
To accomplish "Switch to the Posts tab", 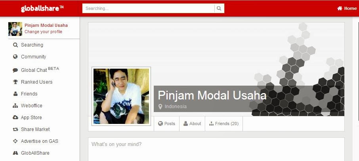I will (167, 124).
